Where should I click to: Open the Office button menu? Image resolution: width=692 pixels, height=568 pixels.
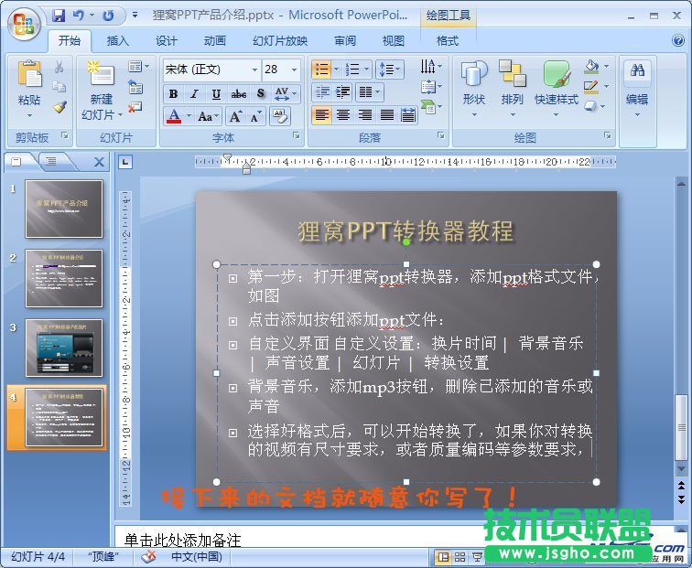24,25
